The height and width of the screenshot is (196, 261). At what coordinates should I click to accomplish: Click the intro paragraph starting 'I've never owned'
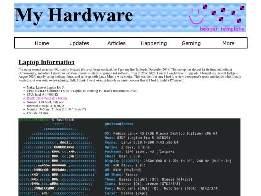click(x=130, y=75)
